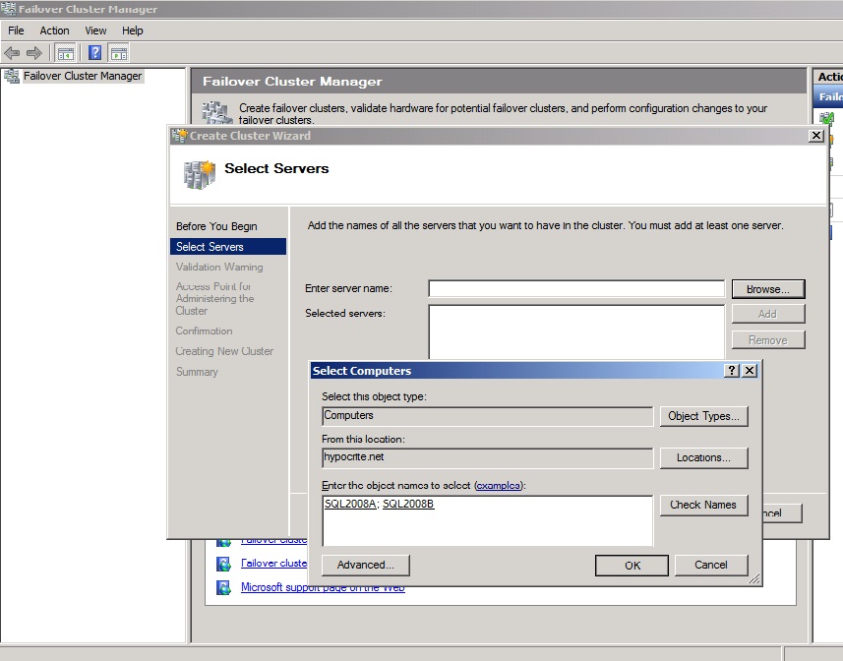843x661 pixels.
Task: Click the Microsoft support link globe icon
Action: click(x=223, y=587)
